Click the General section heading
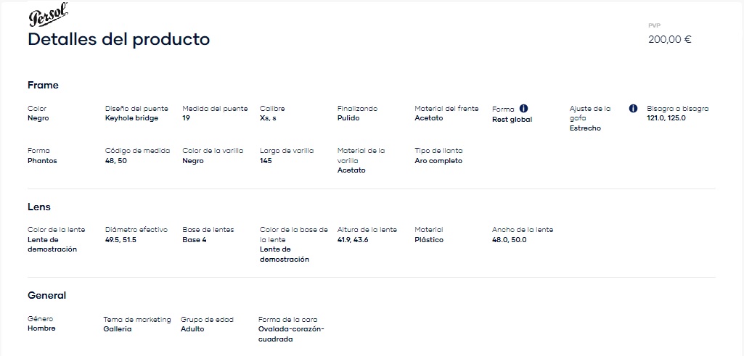The width and height of the screenshot is (744, 356). tap(47, 295)
